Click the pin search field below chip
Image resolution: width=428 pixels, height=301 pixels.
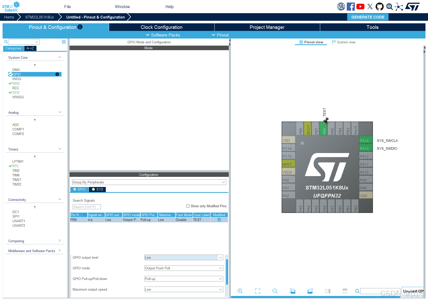(380, 291)
